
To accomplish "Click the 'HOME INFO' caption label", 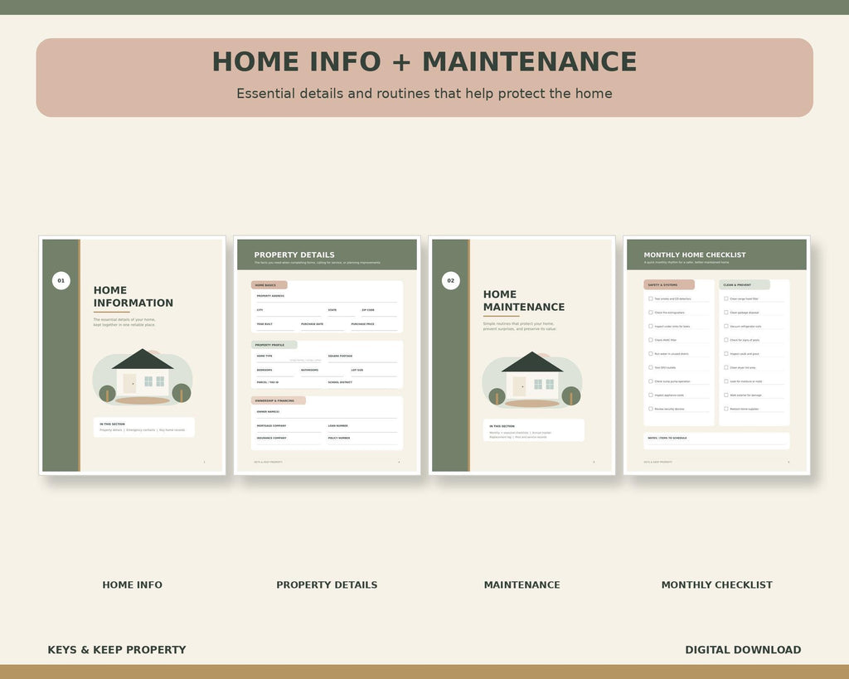I will point(132,584).
